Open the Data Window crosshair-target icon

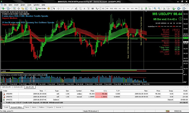pos(18,8)
